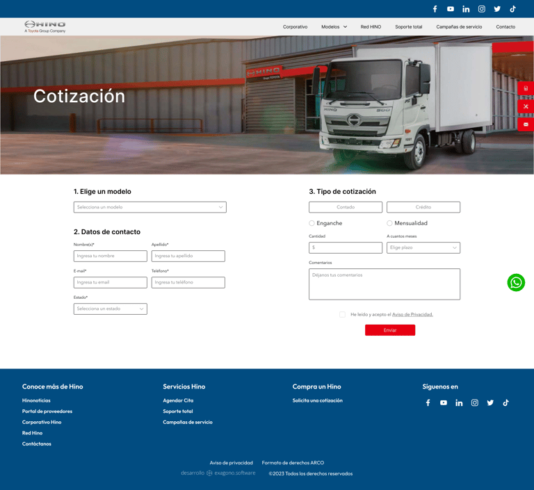
Task: Open the green WhatsApp chat button
Action: click(516, 283)
